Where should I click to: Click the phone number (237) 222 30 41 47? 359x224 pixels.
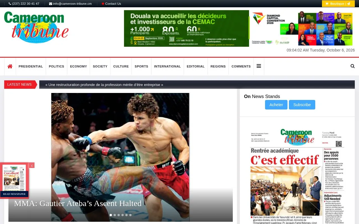(x=24, y=4)
